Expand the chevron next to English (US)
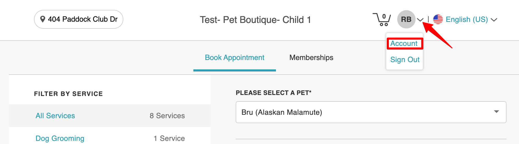This screenshot has width=519, height=144. 494,20
